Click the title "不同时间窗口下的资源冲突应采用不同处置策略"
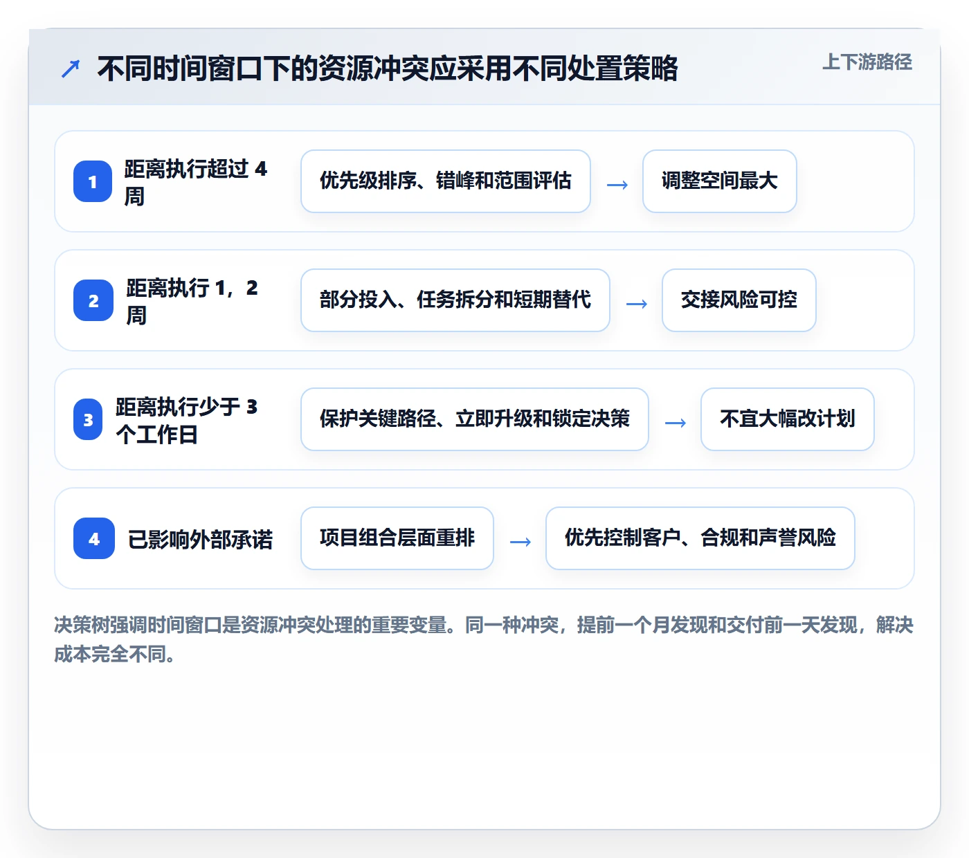969x858 pixels. (388, 69)
